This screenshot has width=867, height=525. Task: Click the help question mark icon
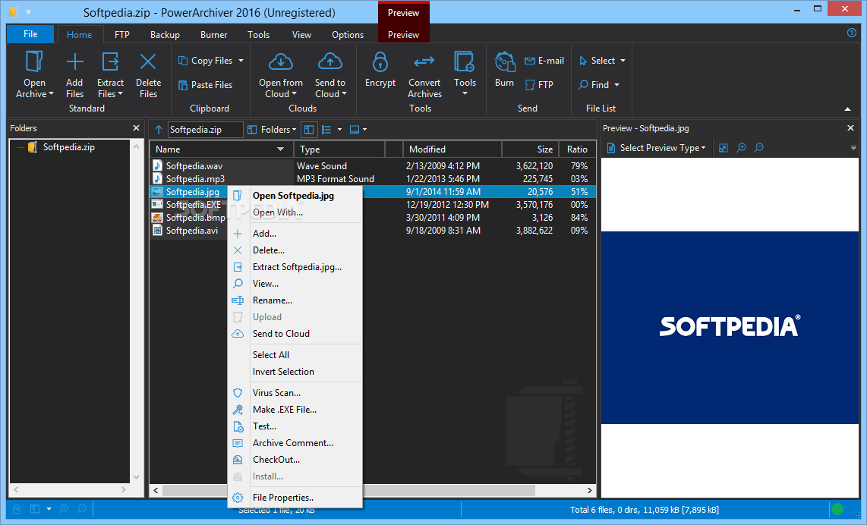852,33
